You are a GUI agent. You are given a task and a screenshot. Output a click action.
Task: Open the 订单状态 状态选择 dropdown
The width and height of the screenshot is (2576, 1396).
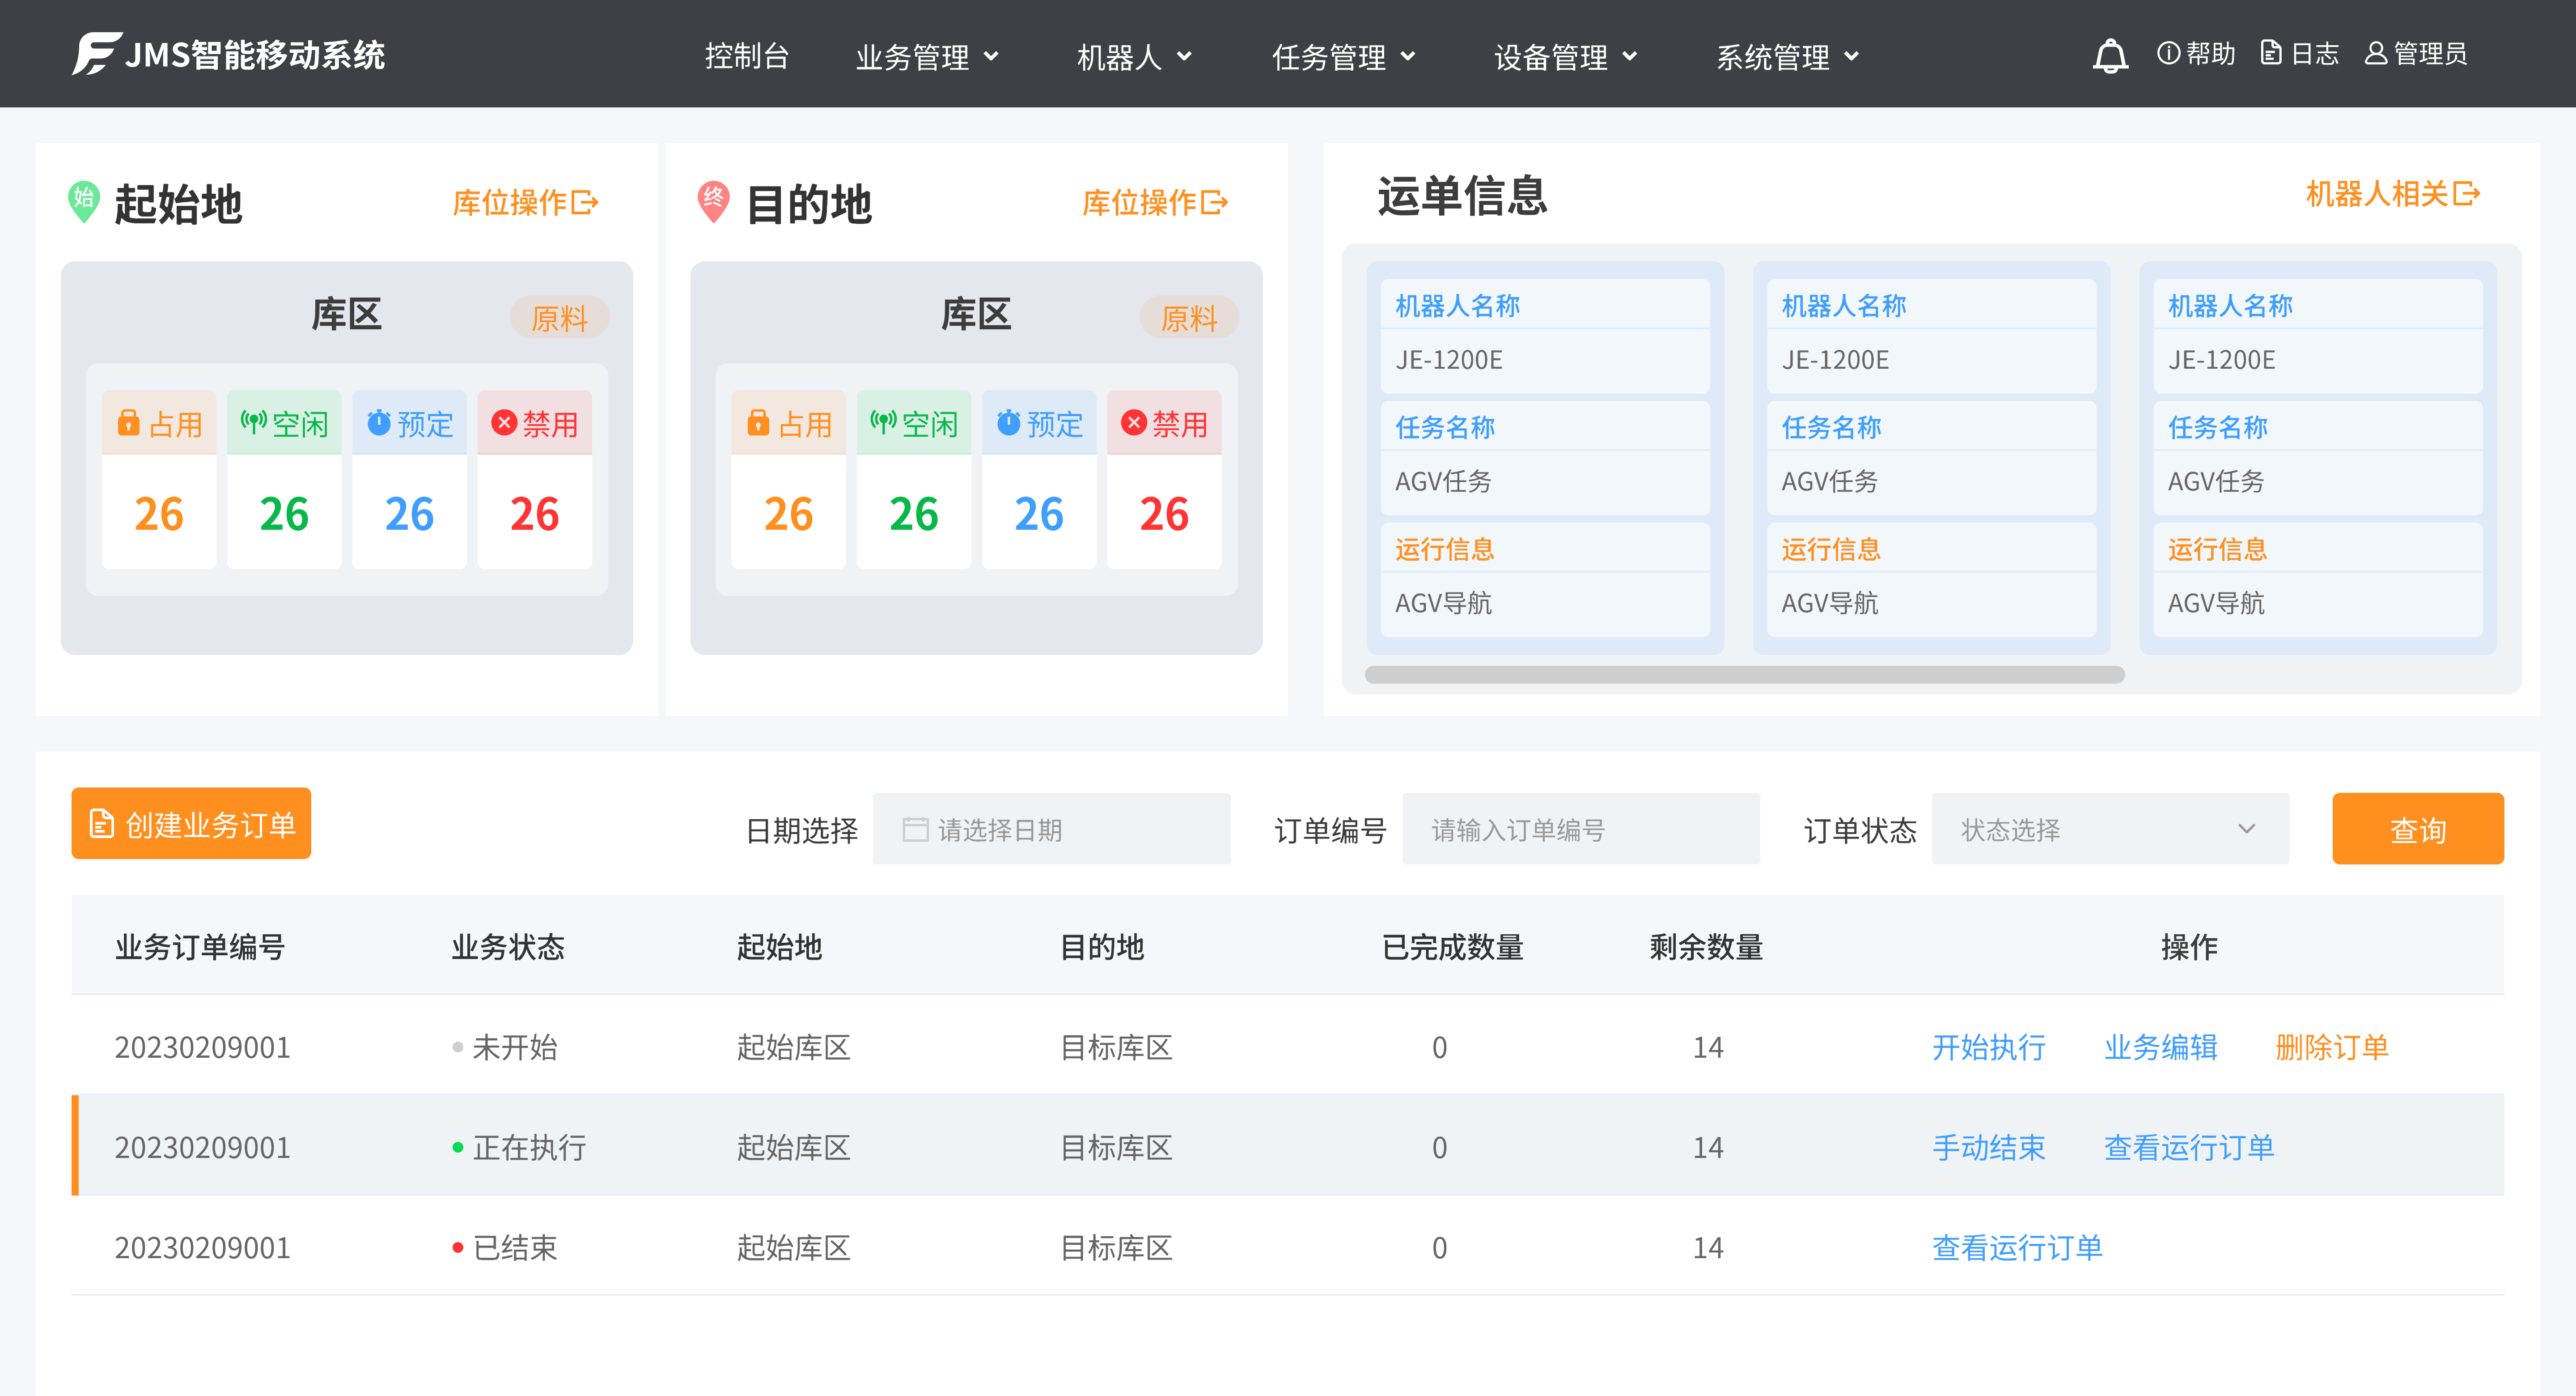coord(2110,829)
